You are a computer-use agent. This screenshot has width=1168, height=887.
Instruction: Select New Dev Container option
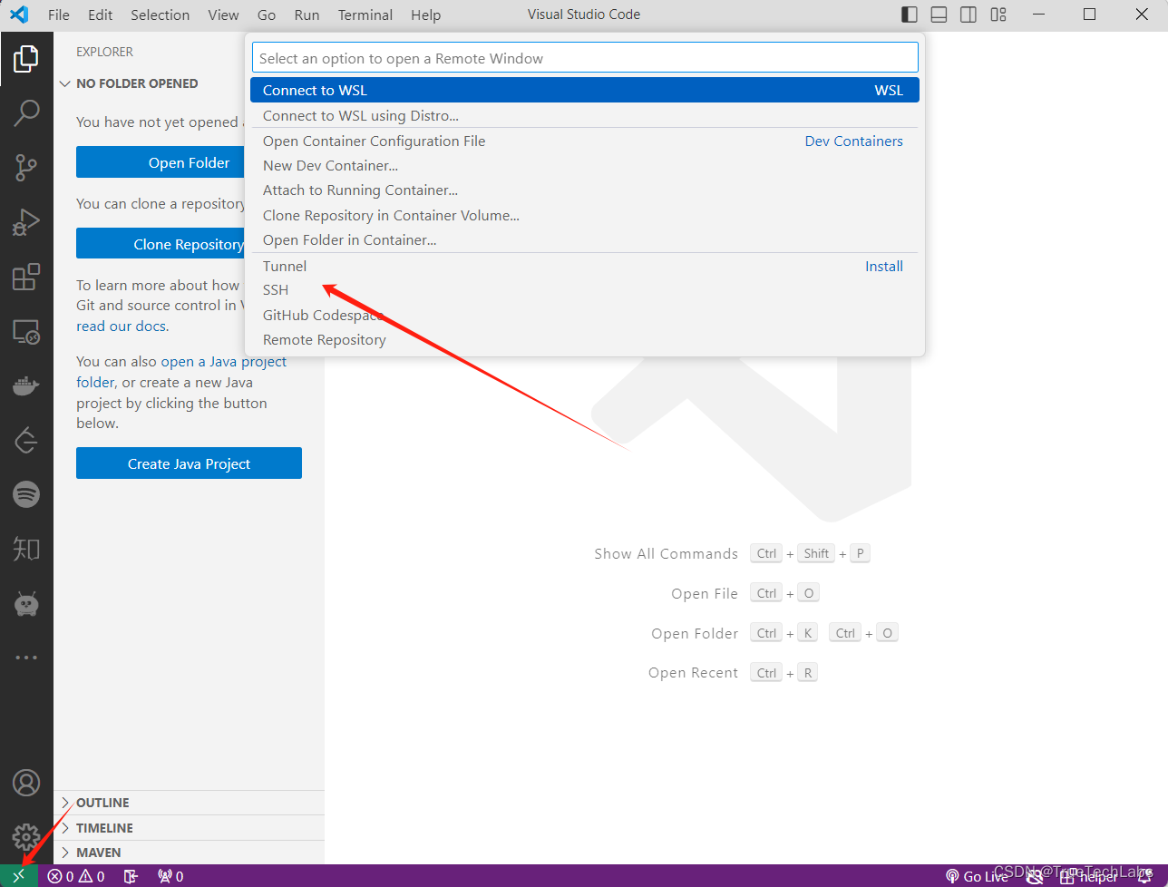(585, 165)
